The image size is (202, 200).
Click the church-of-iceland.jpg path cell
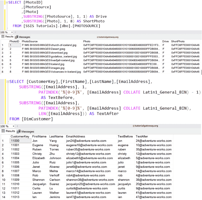tap(51, 45)
